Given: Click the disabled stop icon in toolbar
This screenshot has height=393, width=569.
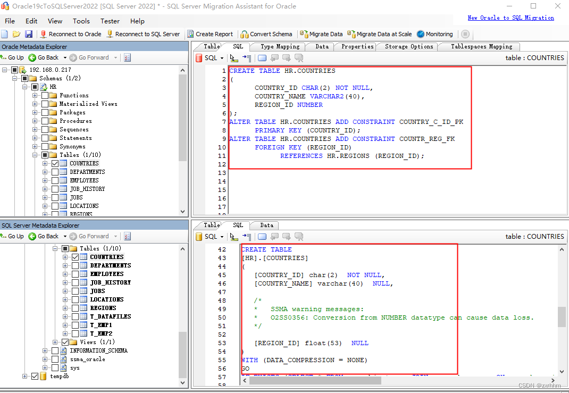Looking at the screenshot, I should pos(465,34).
